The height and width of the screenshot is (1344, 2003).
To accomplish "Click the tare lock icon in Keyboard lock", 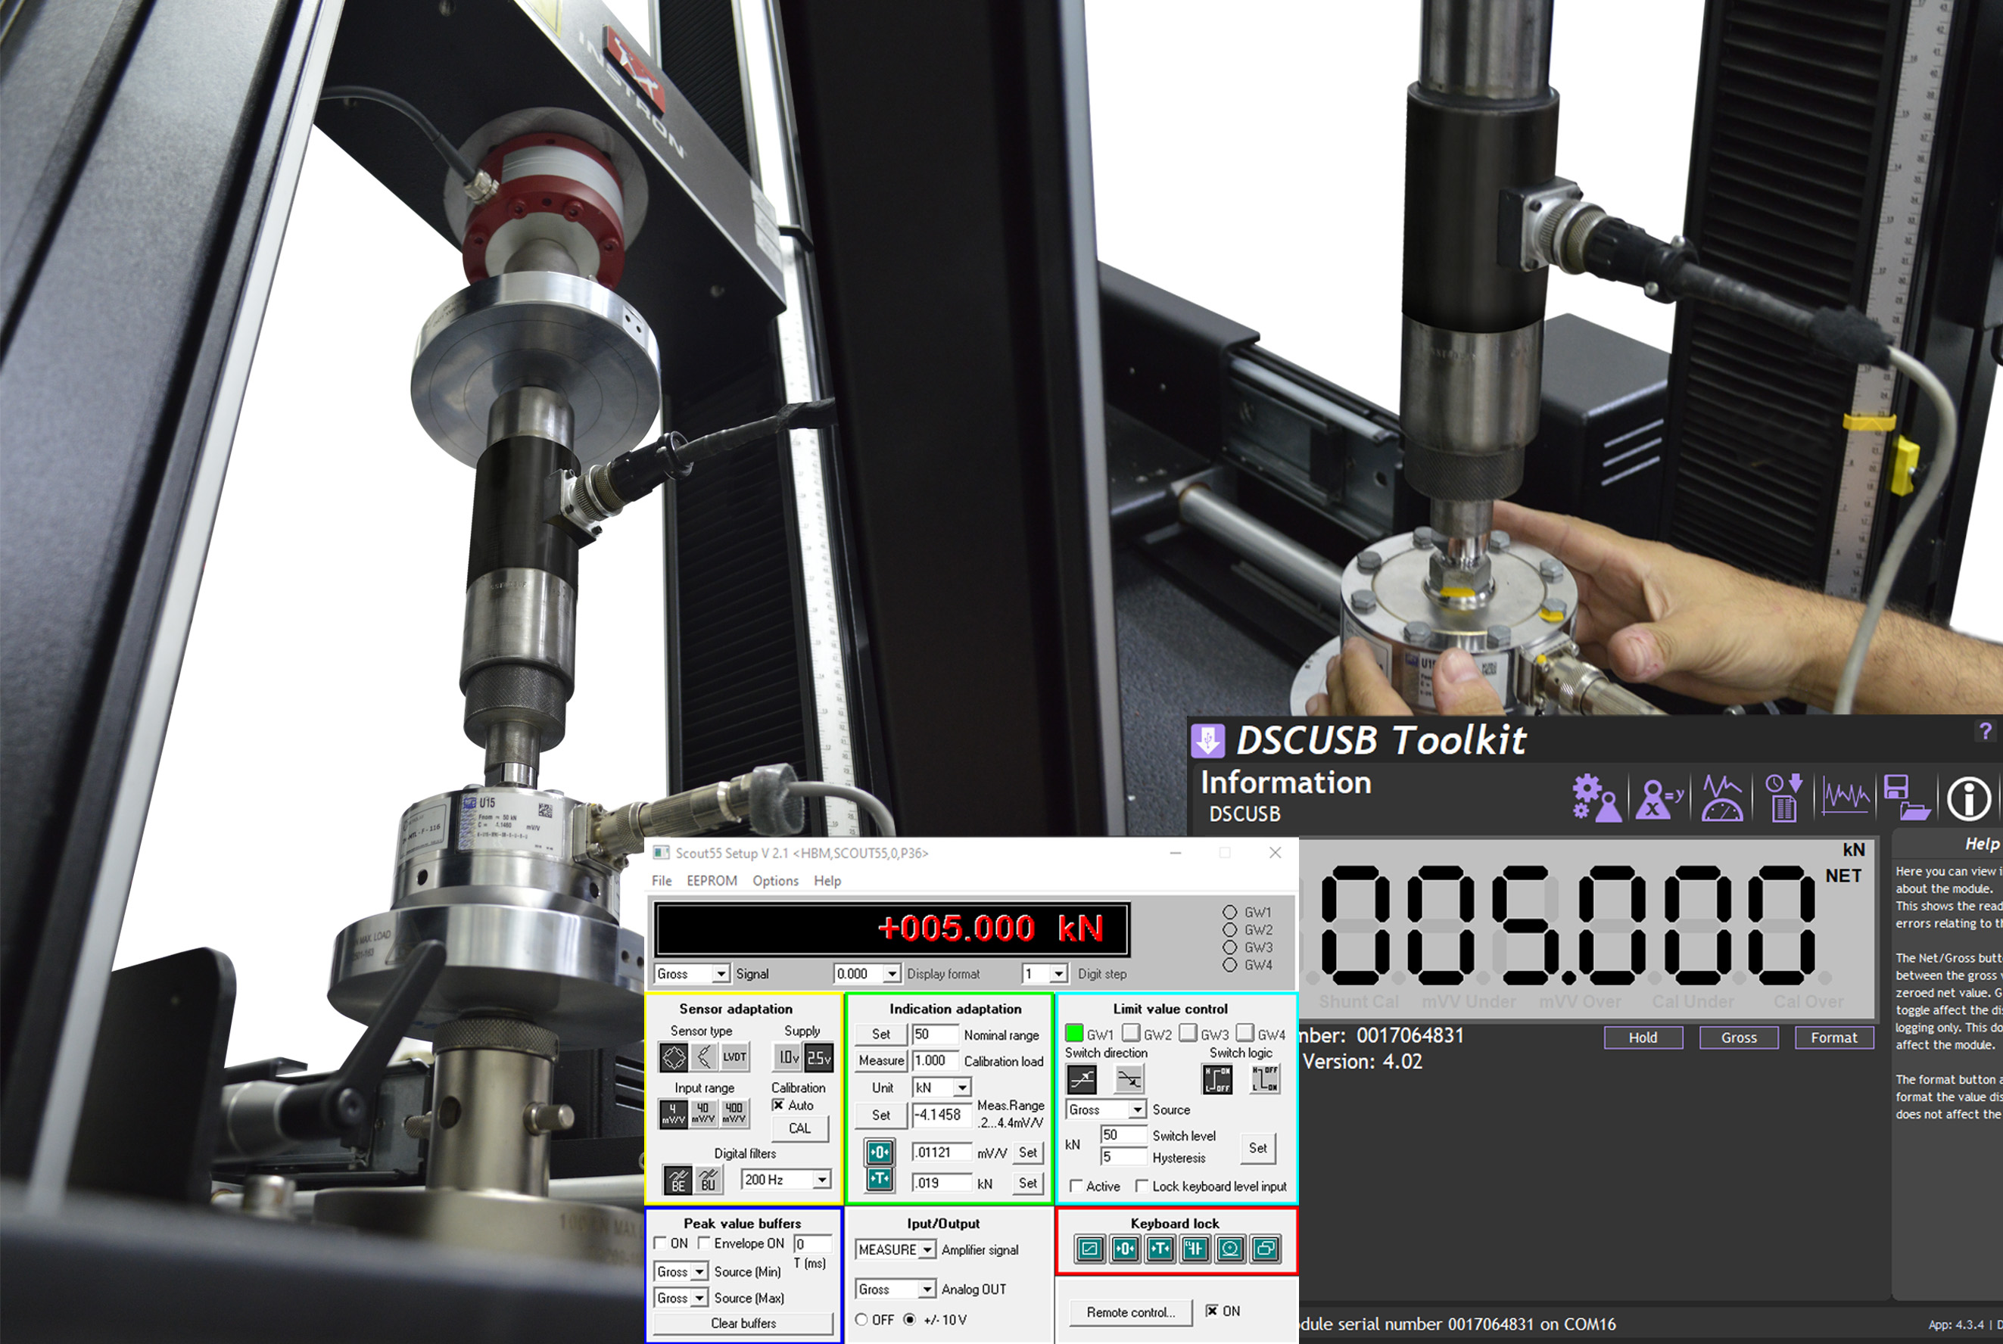I will 1159,1249.
